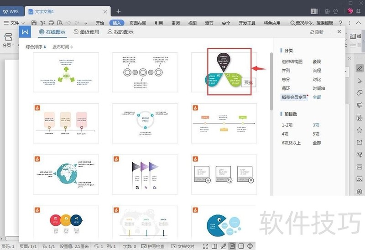
Task: Switch to reading layout icon in the status bar
Action: pos(214,246)
